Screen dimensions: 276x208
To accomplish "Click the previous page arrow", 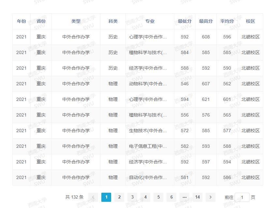I will tap(93, 197).
